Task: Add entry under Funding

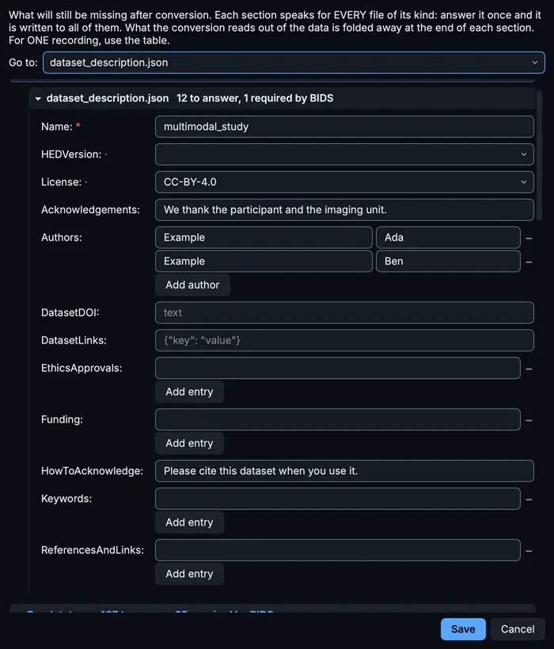Action: click(189, 443)
